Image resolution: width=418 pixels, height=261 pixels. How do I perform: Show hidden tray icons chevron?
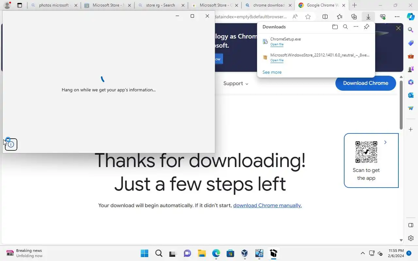pos(362,253)
